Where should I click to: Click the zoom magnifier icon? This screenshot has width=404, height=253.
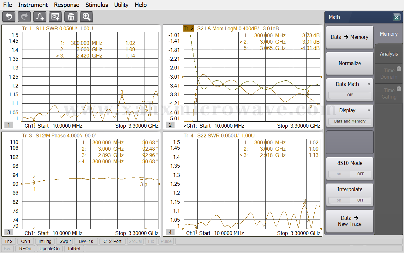coord(86,17)
